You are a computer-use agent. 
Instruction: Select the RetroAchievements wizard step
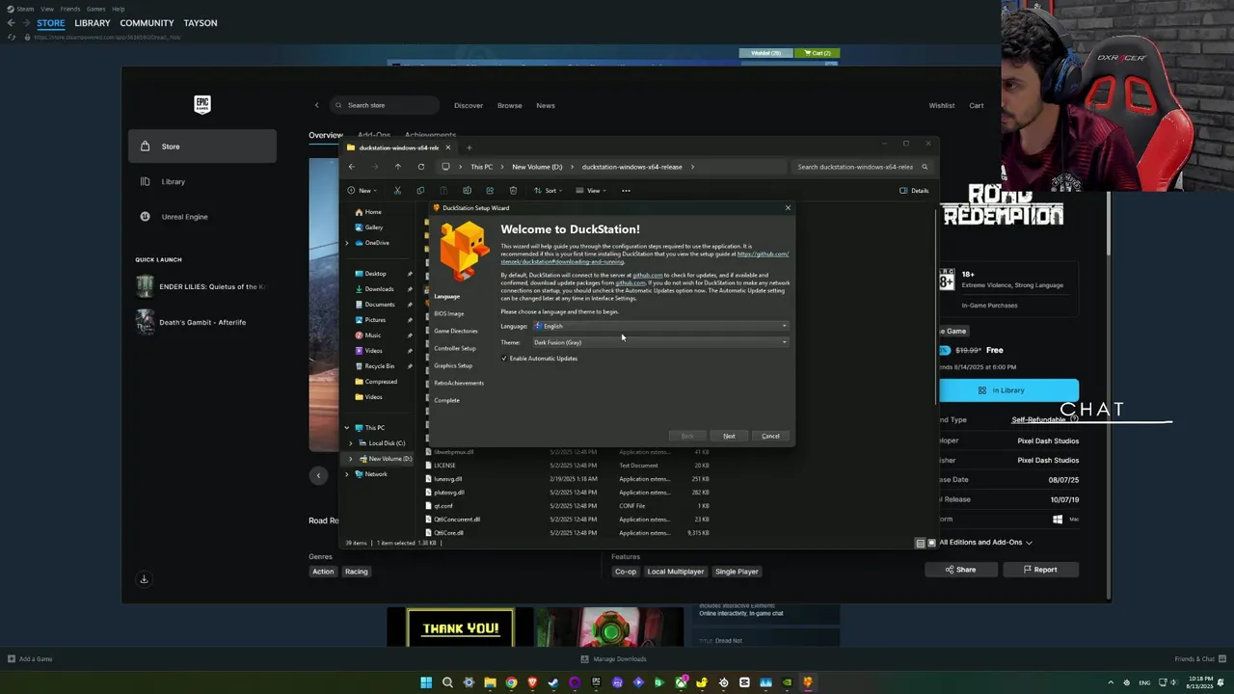[458, 383]
